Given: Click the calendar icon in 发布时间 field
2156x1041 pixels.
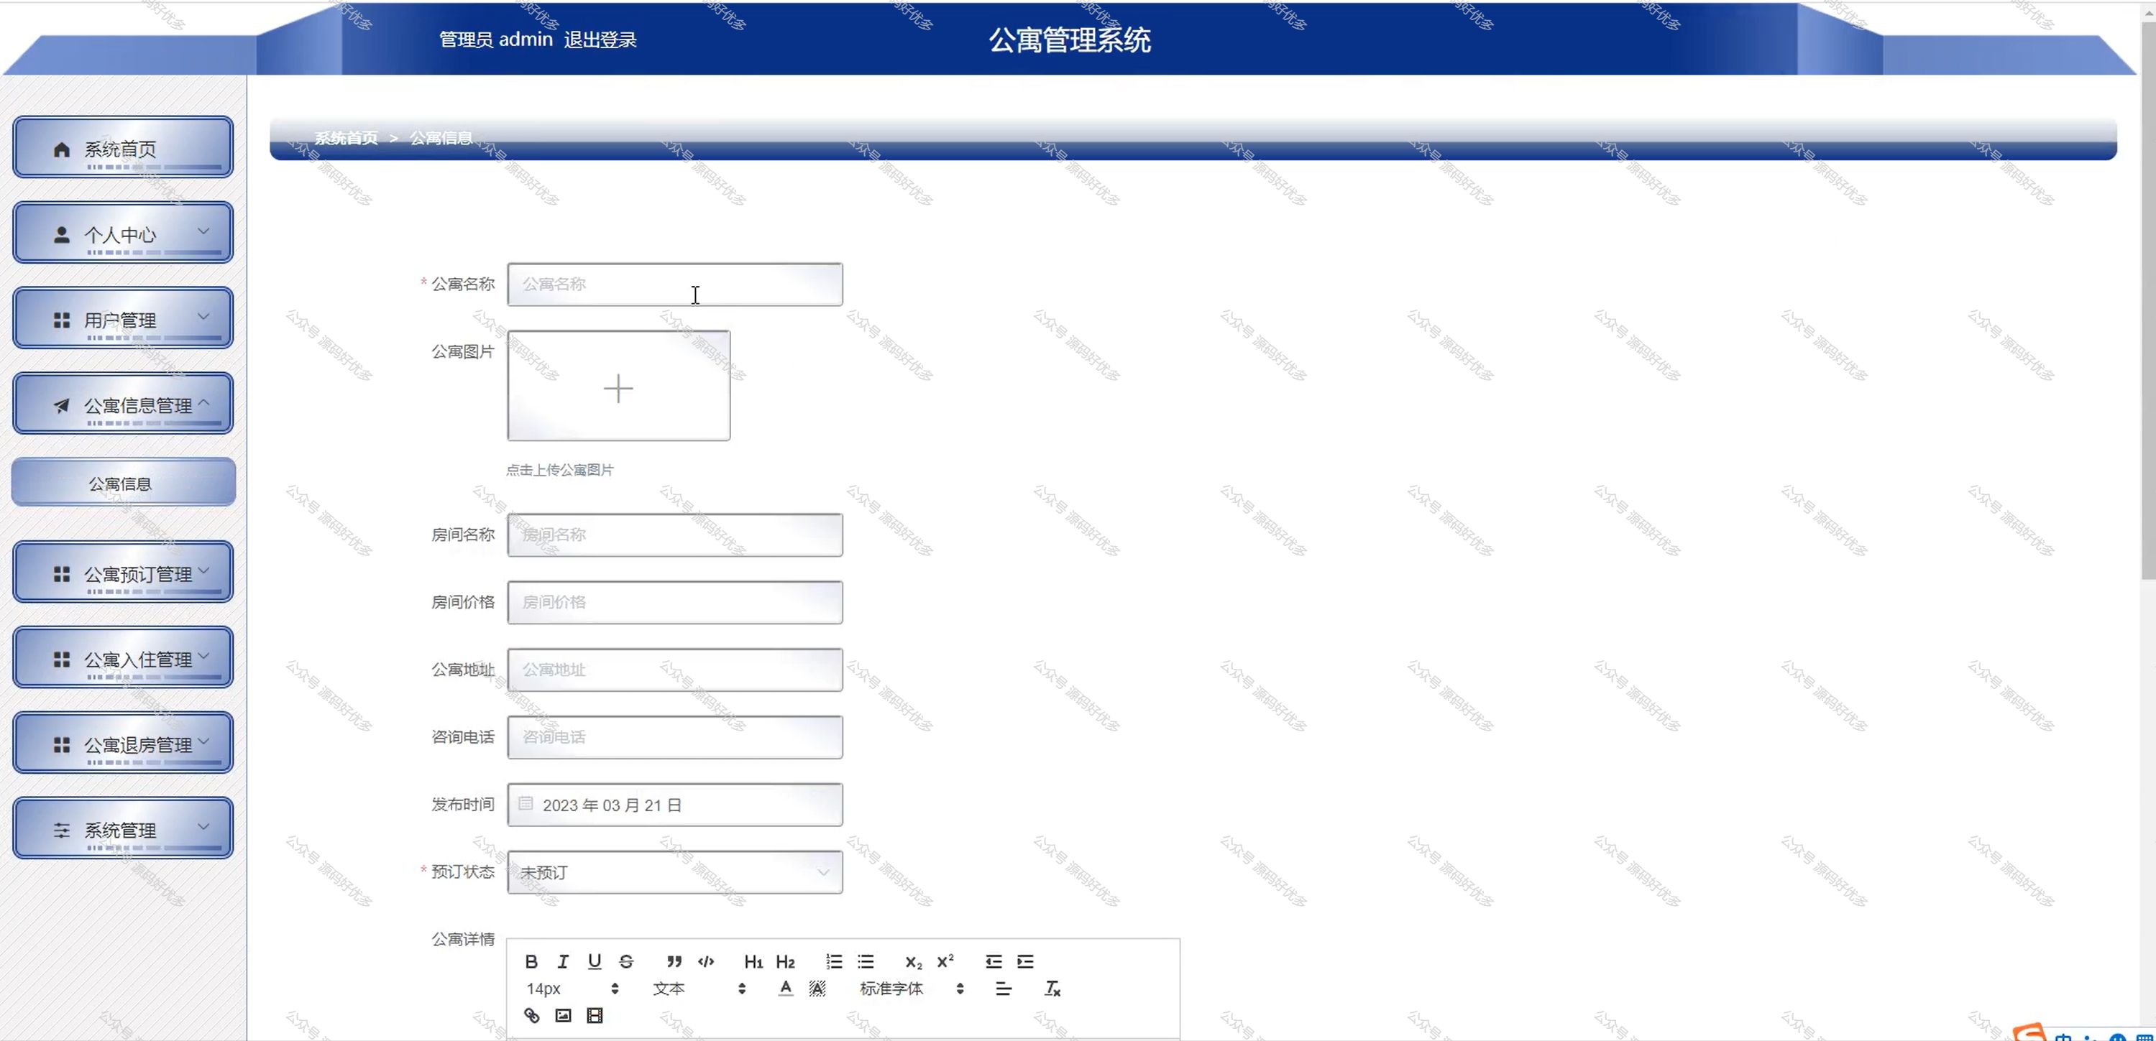Looking at the screenshot, I should click(525, 803).
